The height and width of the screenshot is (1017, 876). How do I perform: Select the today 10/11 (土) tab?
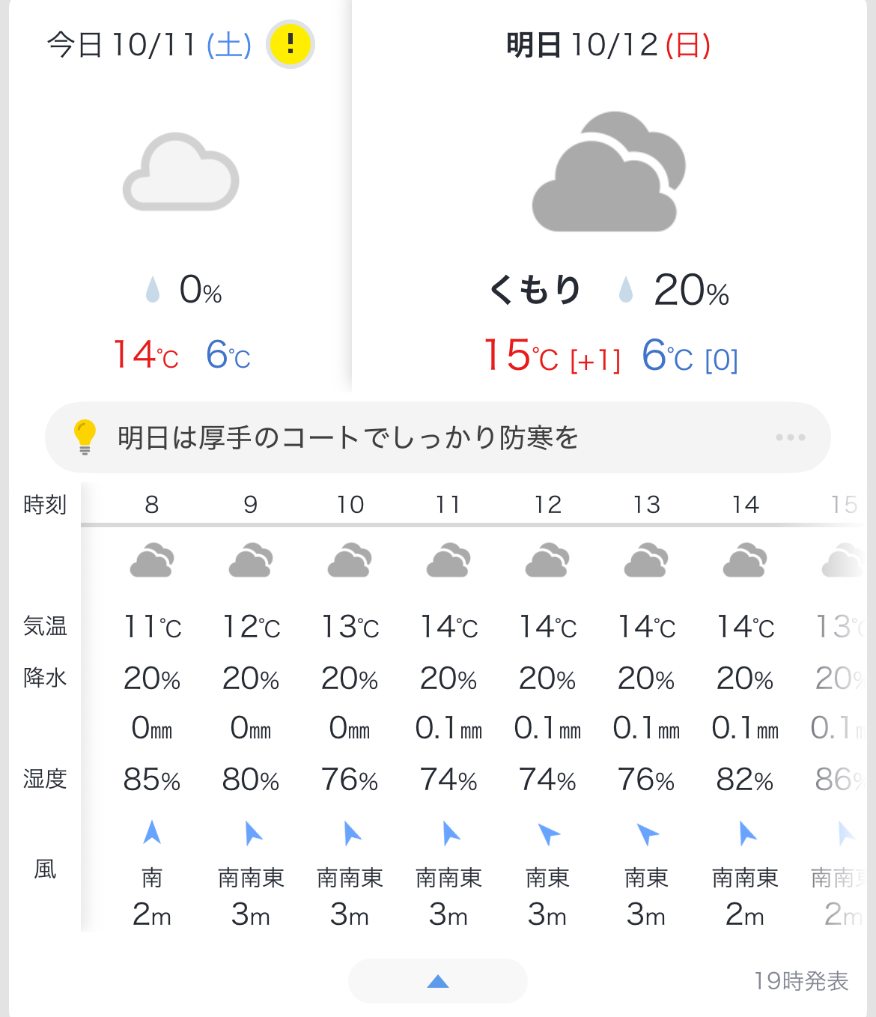(150, 45)
